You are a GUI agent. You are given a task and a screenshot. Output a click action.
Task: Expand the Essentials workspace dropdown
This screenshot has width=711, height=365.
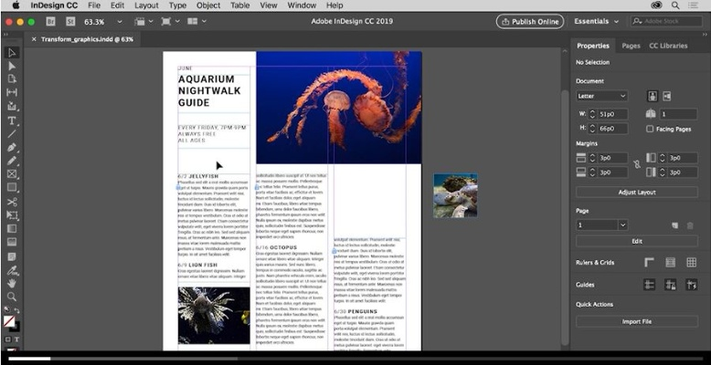pos(599,21)
